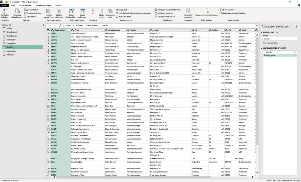Click Parameter verwalten icon
The image size is (301, 182).
(x=188, y=11)
